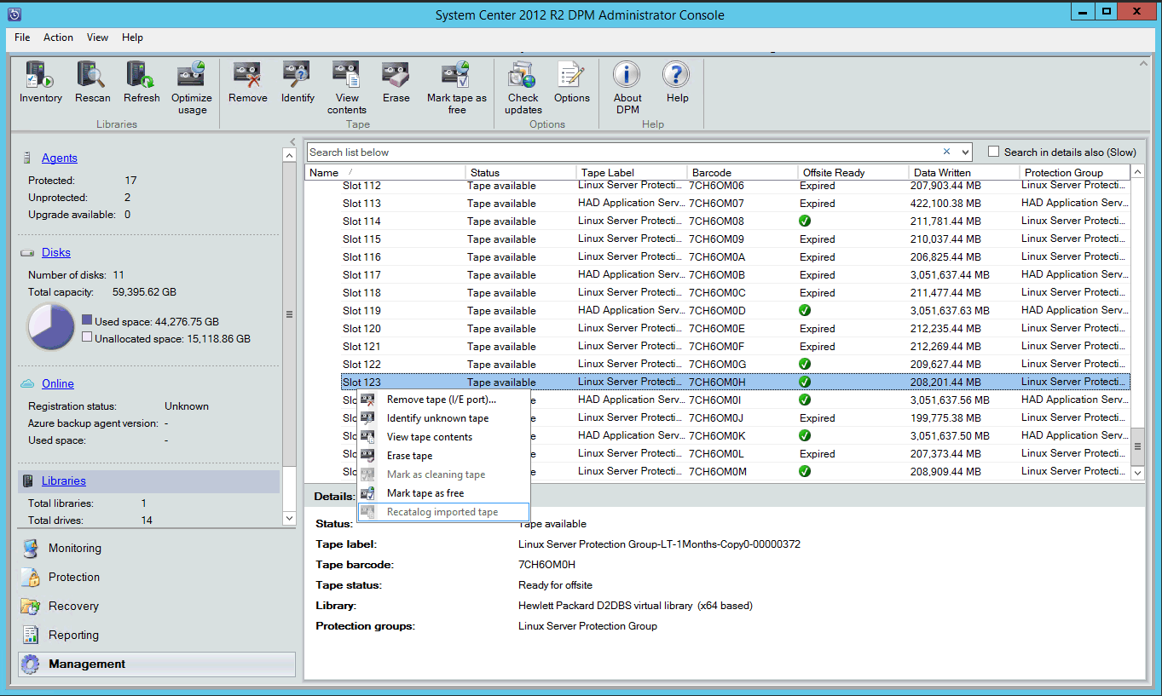Open the Disks link
Screen dimensions: 1162x696
pyautogui.click(x=56, y=252)
